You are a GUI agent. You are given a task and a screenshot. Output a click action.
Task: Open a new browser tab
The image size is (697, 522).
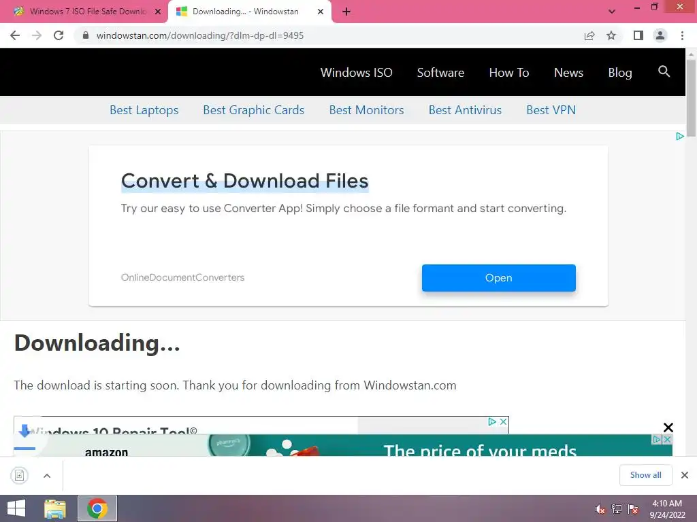346,12
